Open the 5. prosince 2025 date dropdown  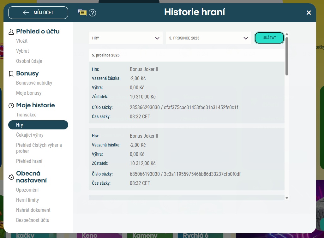[208, 38]
